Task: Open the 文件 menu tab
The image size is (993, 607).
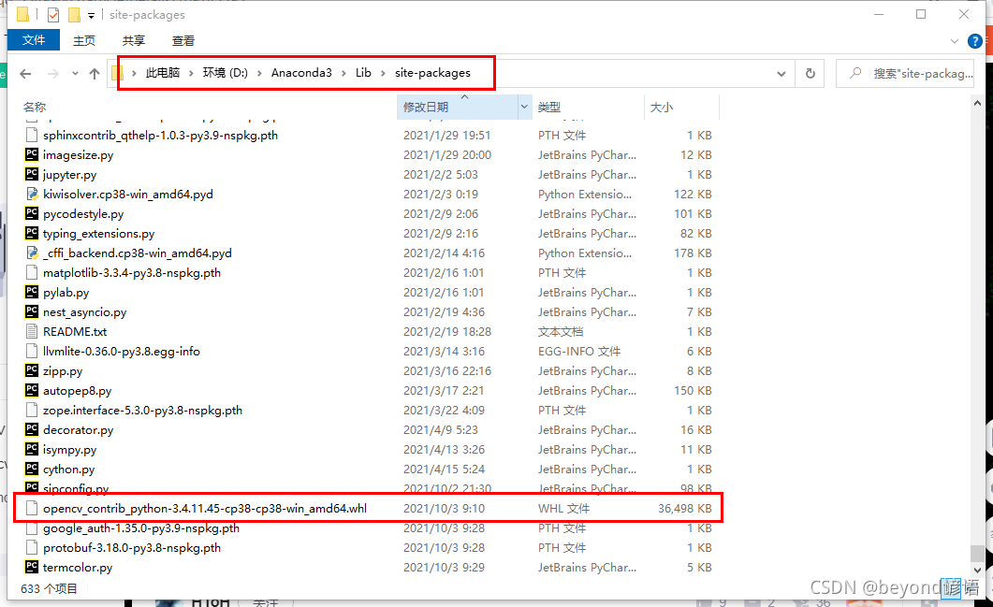Action: point(34,40)
